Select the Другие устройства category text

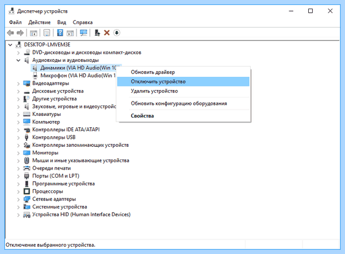point(55,99)
